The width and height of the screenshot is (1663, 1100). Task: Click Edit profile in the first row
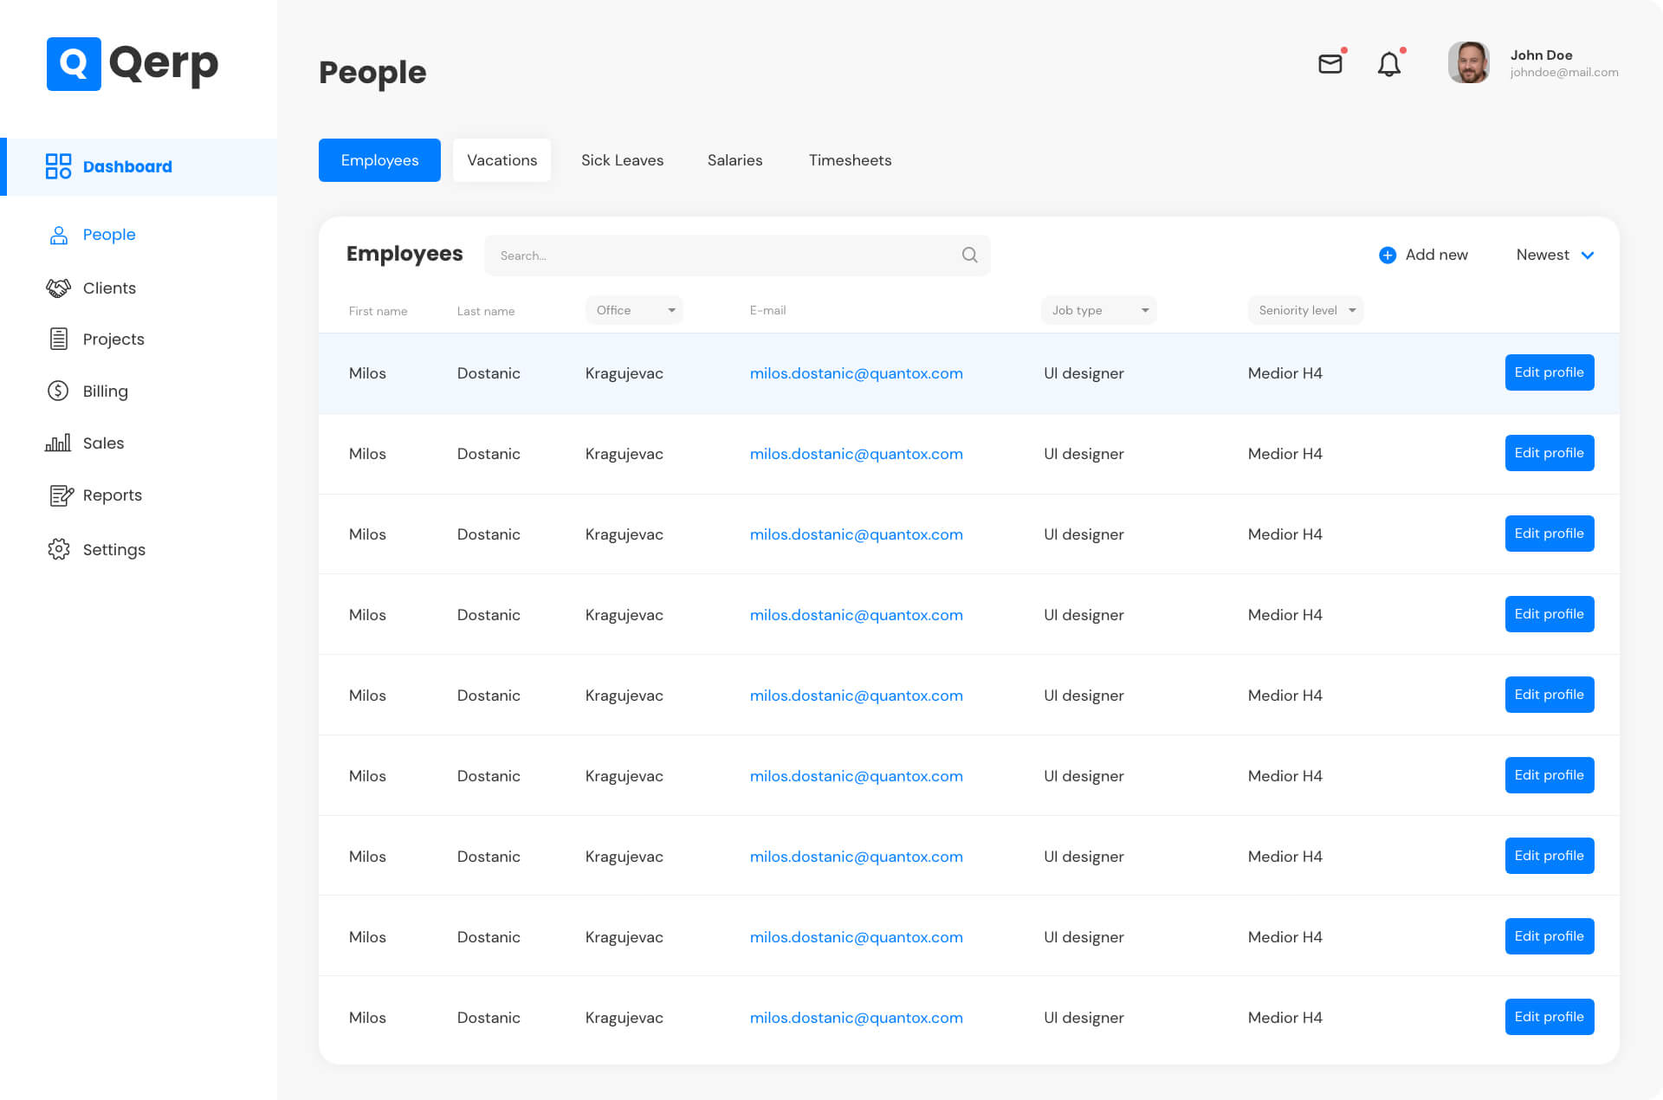1549,373
